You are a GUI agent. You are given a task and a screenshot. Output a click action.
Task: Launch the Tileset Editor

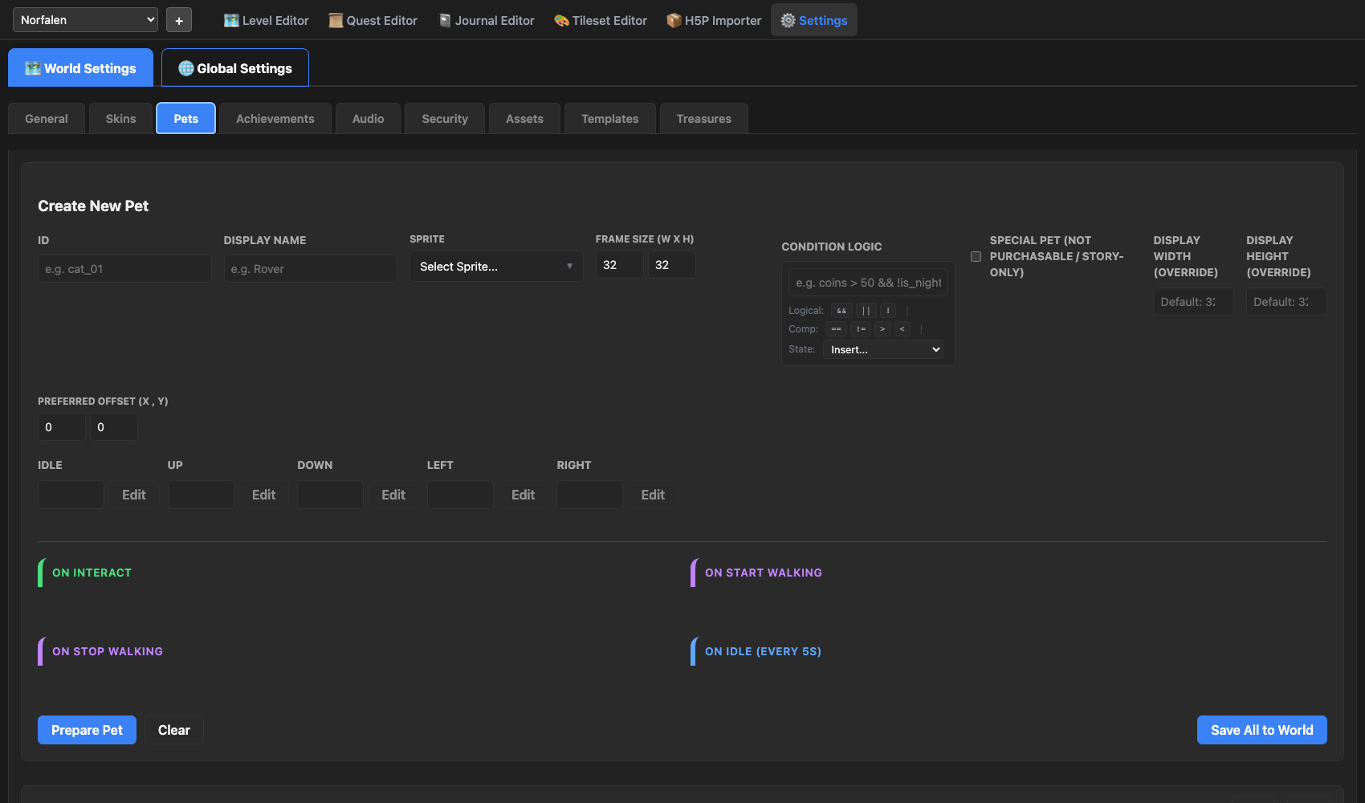(x=601, y=20)
